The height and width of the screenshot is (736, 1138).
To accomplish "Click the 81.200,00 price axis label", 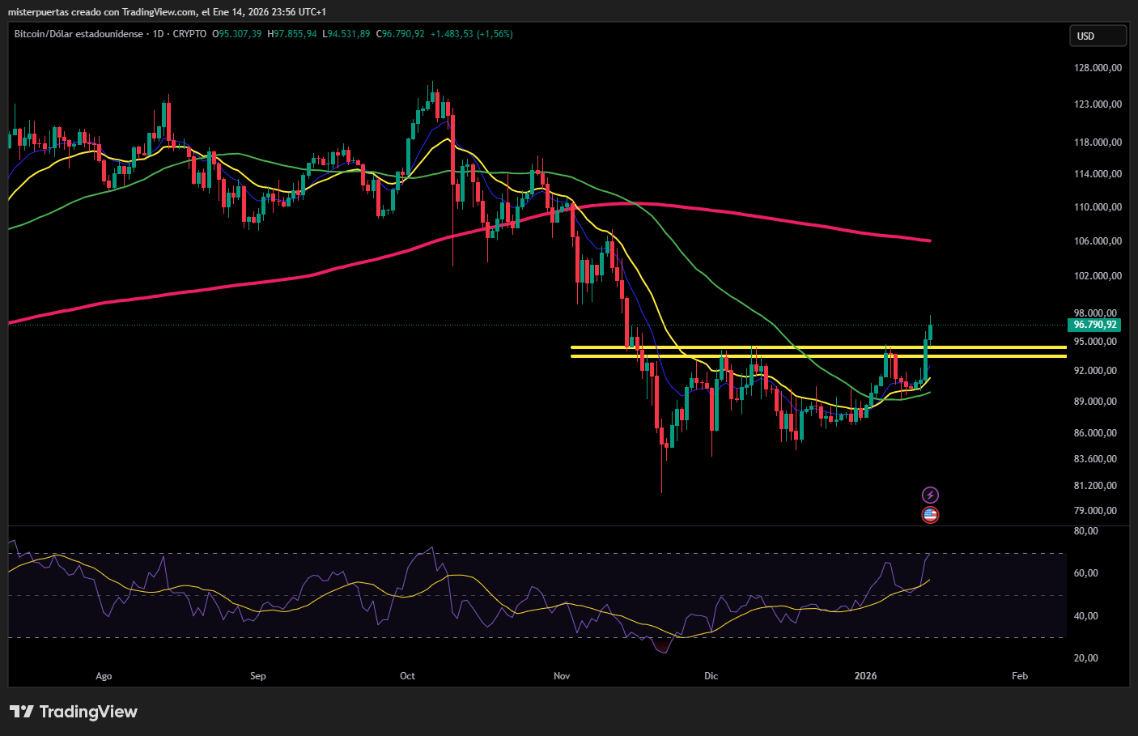I will tap(1095, 486).
